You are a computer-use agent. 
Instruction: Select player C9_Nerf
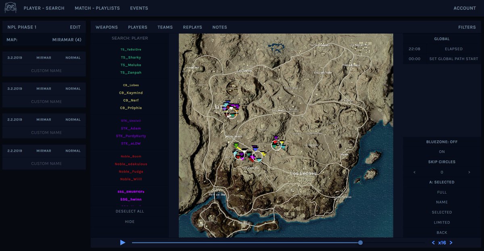[x=131, y=100]
